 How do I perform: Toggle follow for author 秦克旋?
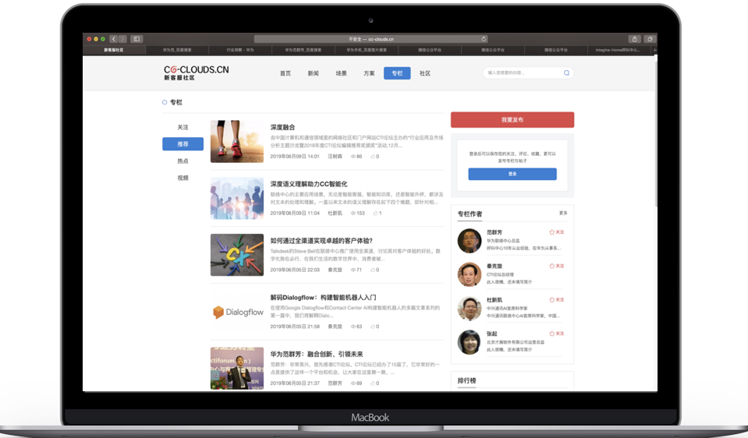tap(557, 266)
